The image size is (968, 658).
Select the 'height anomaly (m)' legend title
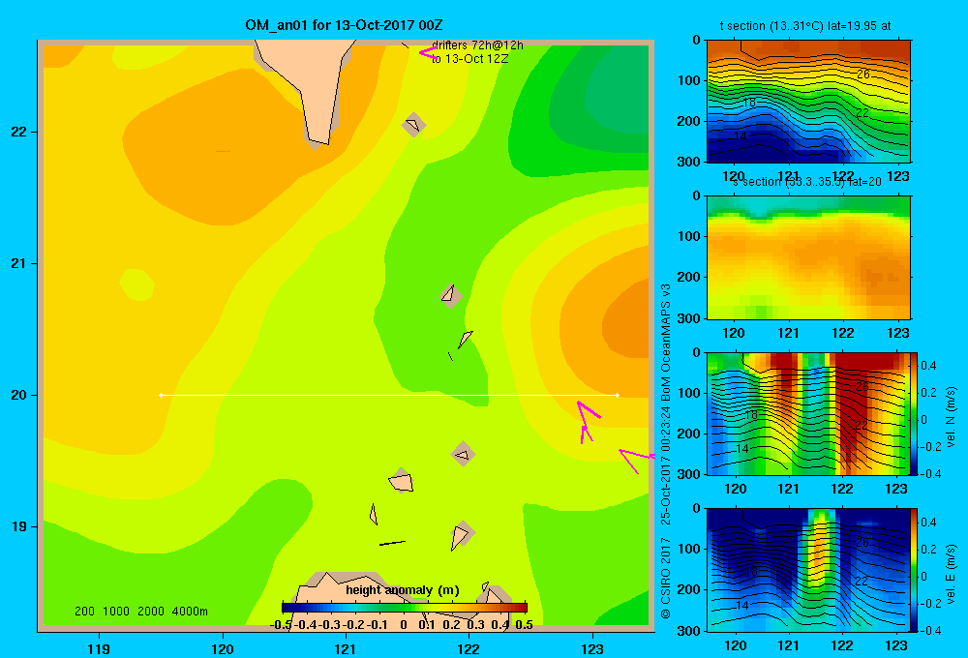(403, 590)
